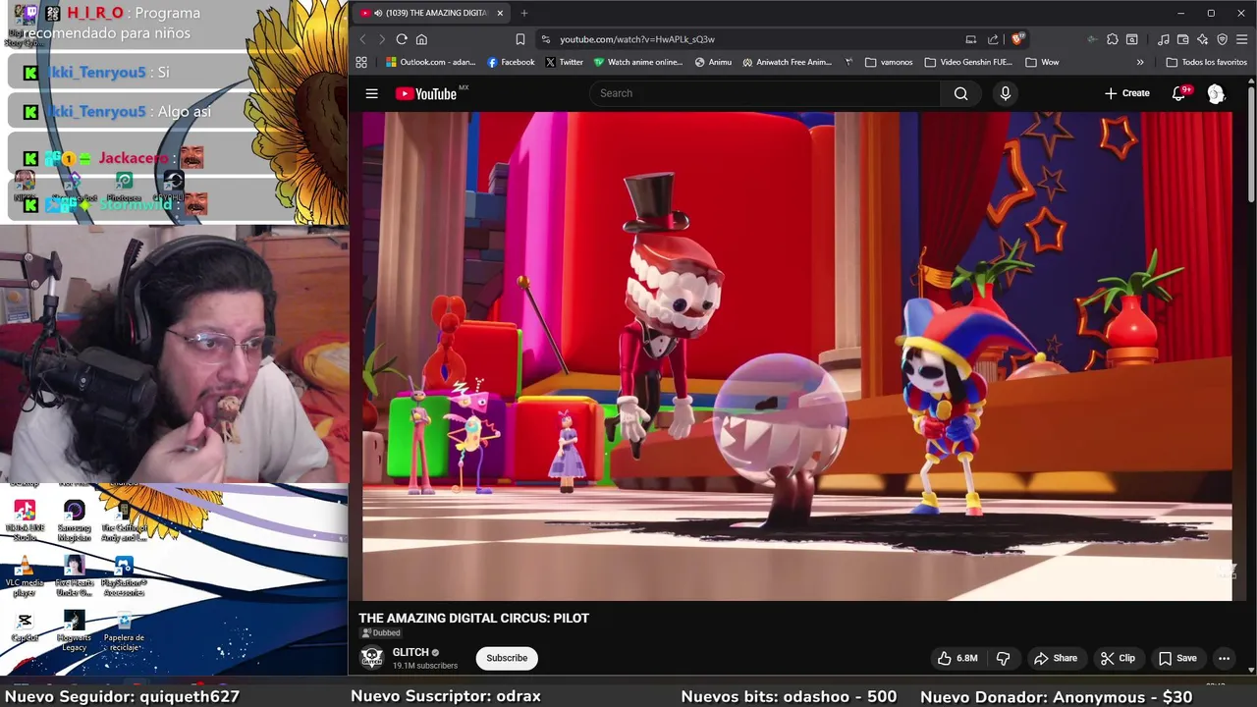Go to YouTube home via logo
The image size is (1257, 707).
coord(426,93)
